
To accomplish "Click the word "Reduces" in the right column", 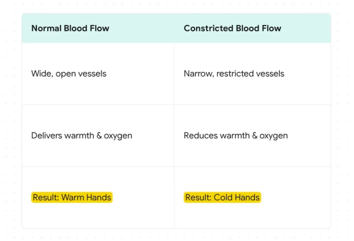I will 199,135.
